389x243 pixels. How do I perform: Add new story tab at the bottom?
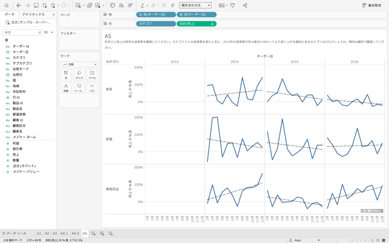click(x=111, y=233)
